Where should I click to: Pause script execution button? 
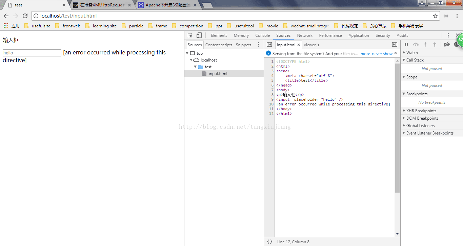[406, 44]
